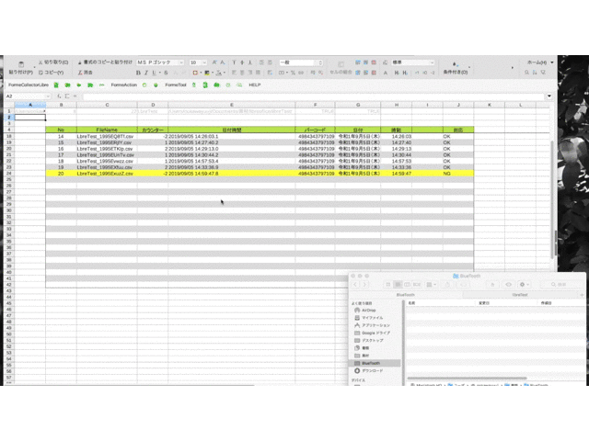Click the Italic formatting icon
The image size is (589, 441).
145,72
